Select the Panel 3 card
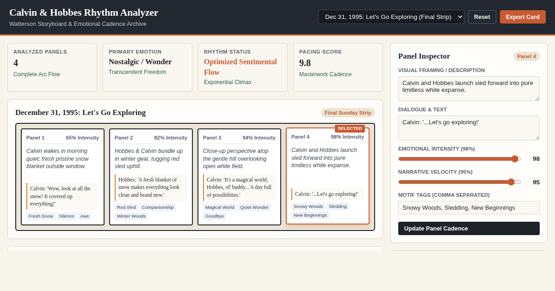This screenshot has width=555, height=291. [239, 177]
